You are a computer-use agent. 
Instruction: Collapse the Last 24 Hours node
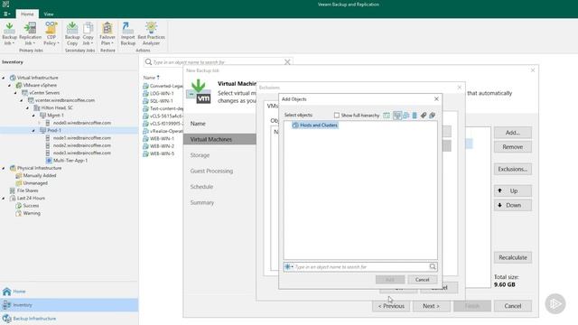click(x=4, y=199)
